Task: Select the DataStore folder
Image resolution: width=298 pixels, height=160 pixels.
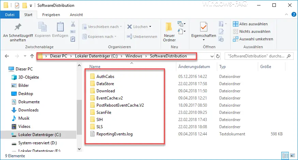Action: tap(105, 84)
